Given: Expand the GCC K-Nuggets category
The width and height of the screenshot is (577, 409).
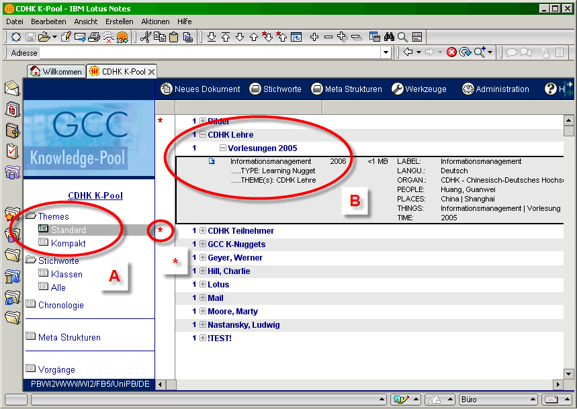Looking at the screenshot, I should [203, 244].
